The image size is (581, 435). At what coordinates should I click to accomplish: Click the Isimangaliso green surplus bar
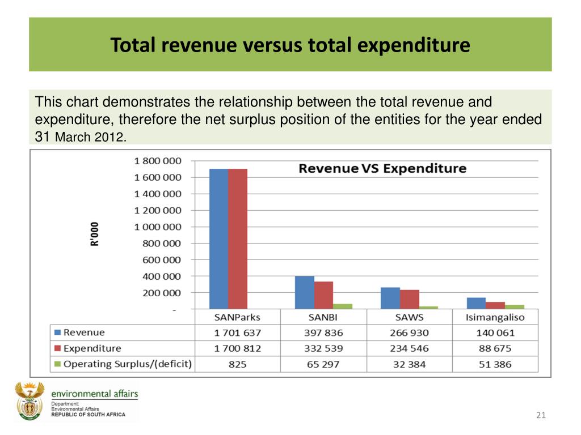click(x=515, y=306)
